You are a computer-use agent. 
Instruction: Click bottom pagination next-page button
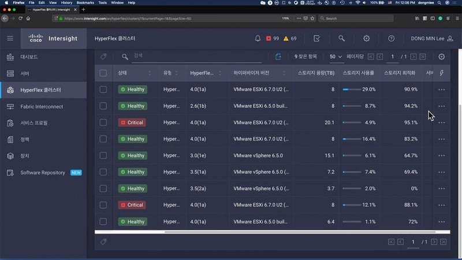[434, 242]
